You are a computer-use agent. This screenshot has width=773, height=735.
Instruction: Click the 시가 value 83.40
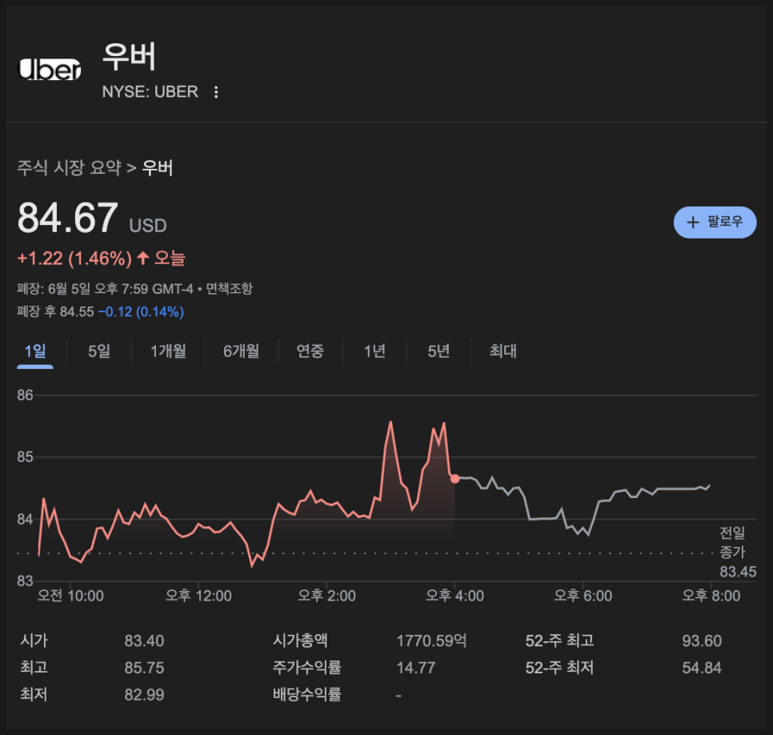point(144,641)
